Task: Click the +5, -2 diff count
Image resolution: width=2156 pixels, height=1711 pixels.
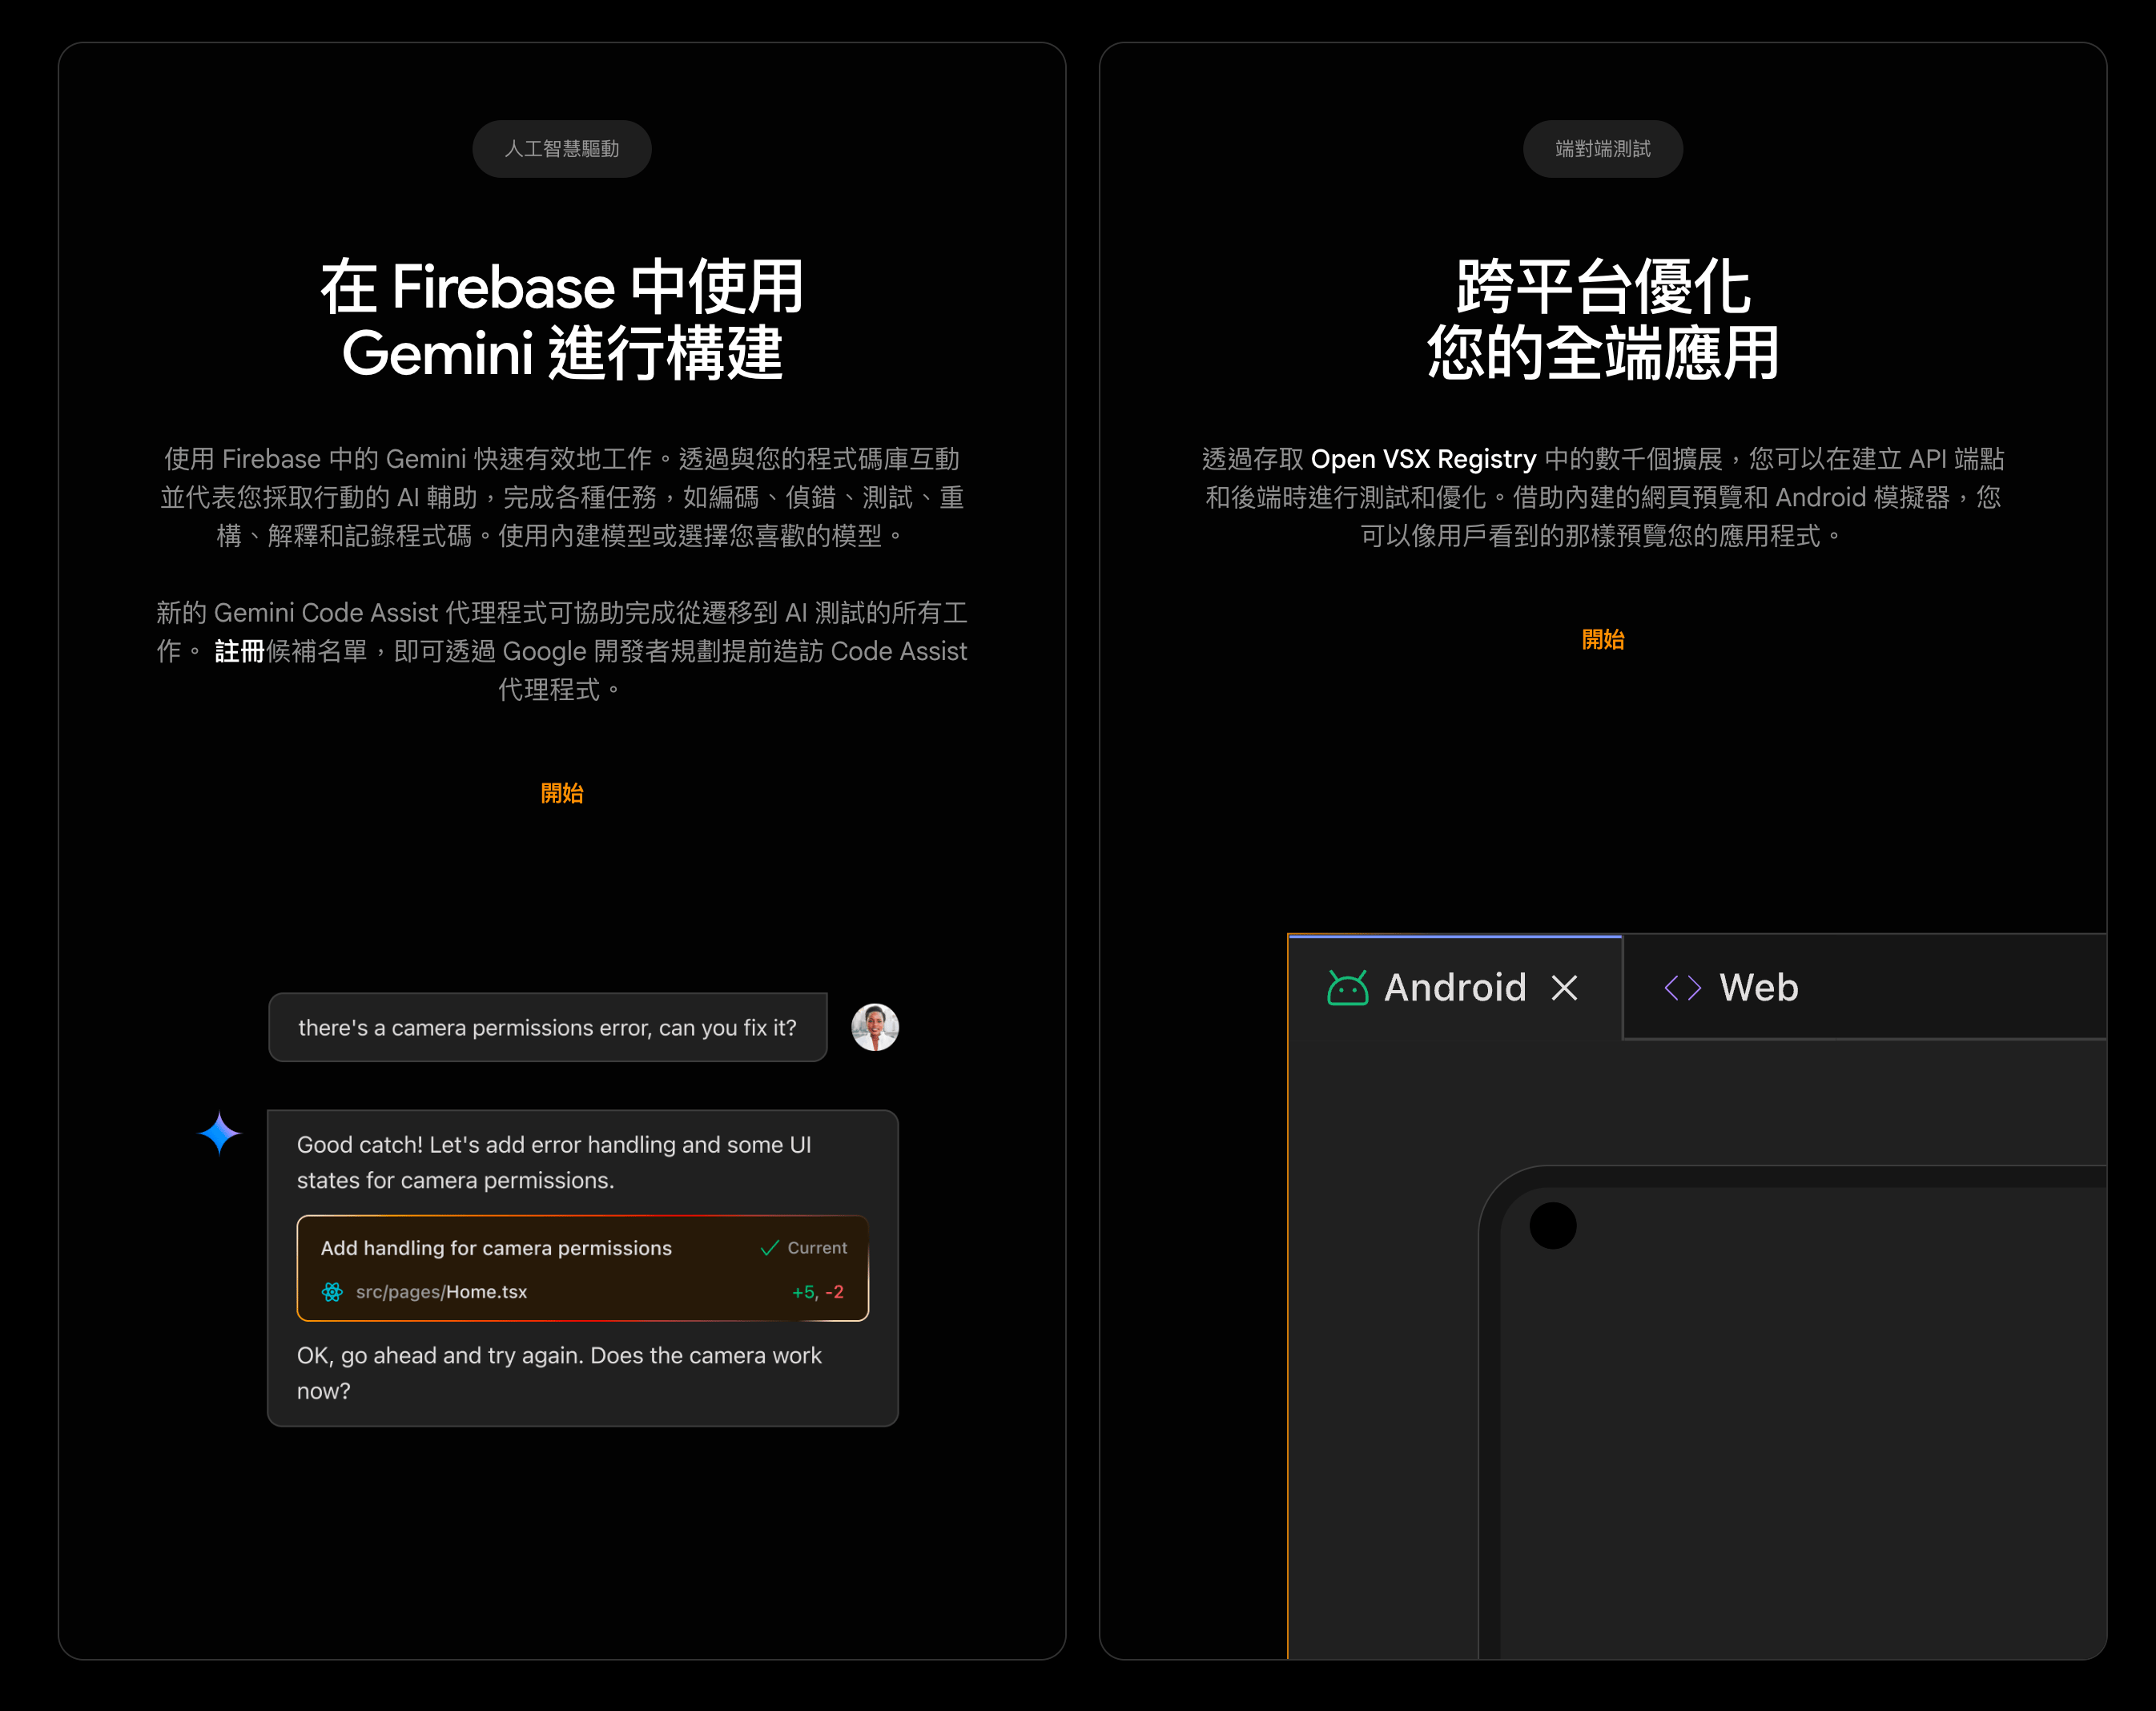Action: tap(818, 1292)
